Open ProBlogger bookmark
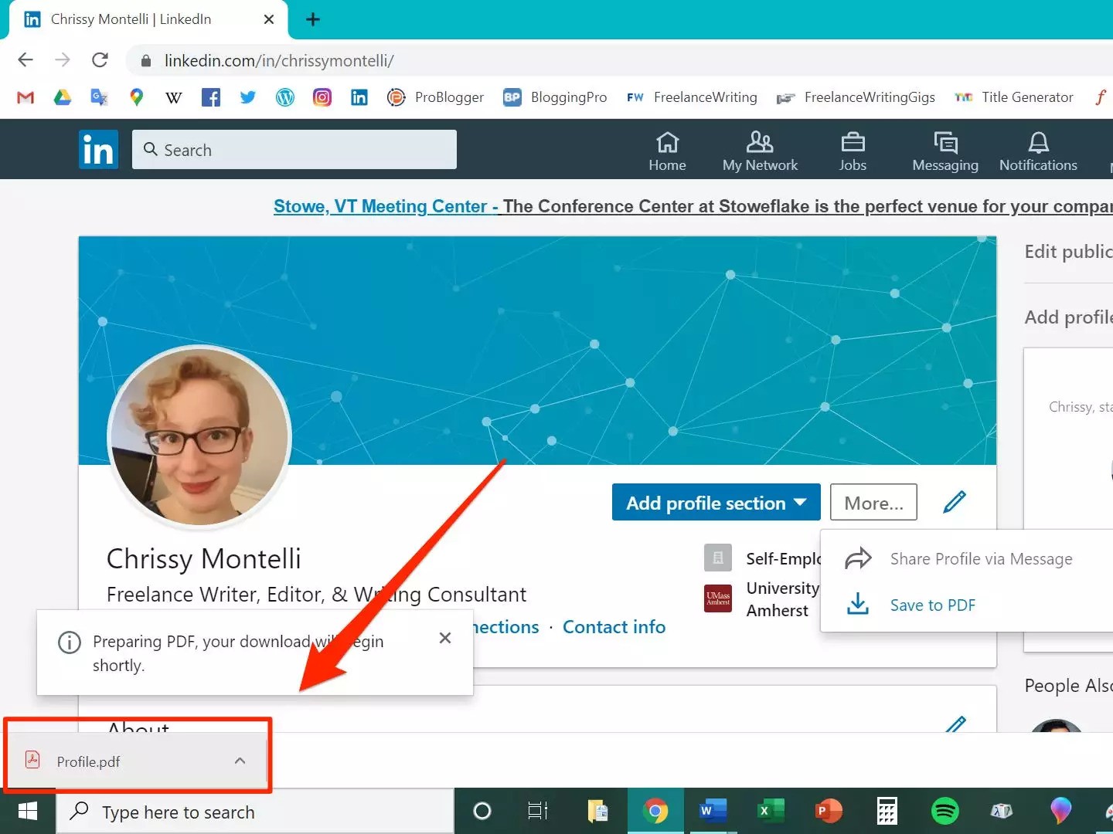 pos(435,97)
